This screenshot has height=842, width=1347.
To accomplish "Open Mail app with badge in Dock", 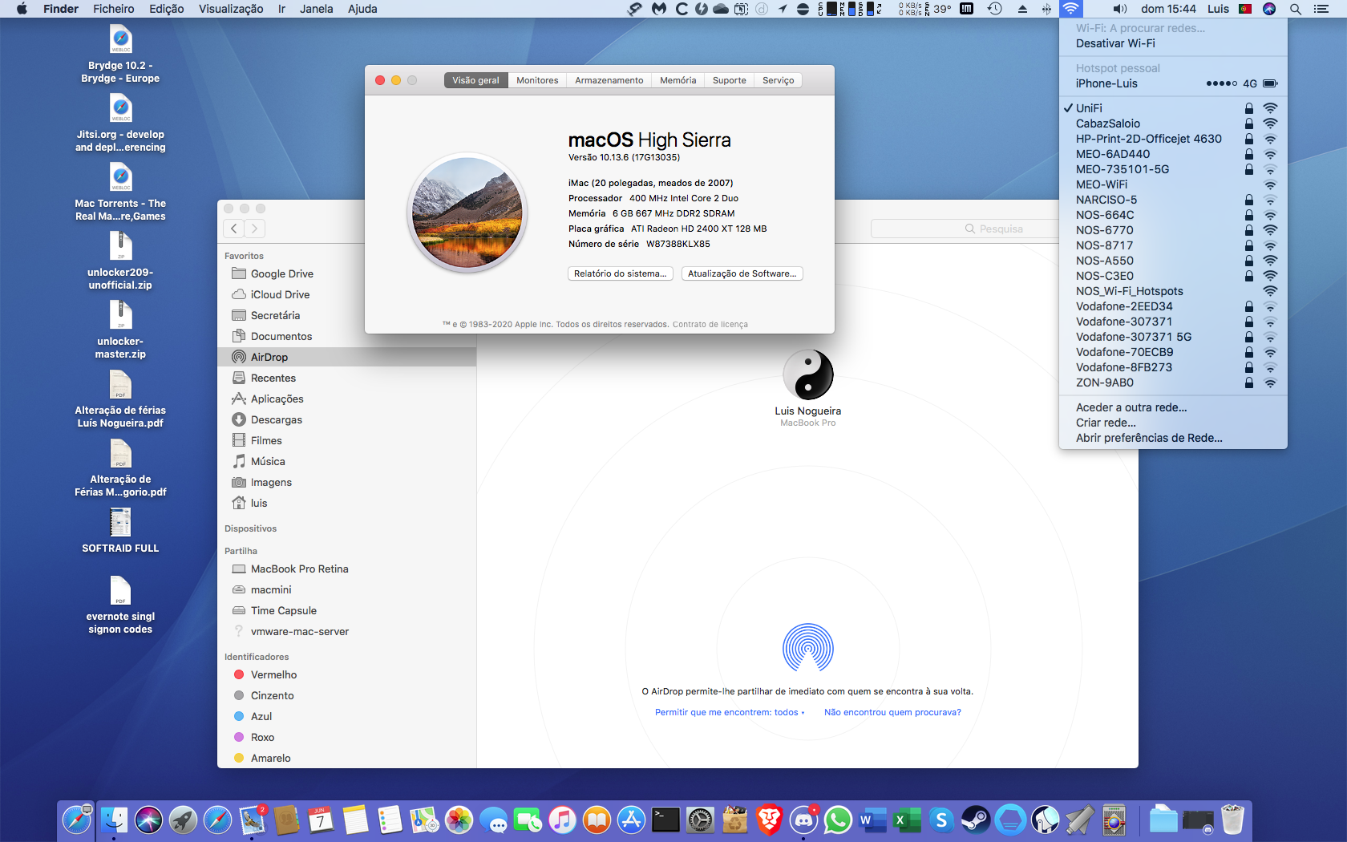I will point(253,820).
